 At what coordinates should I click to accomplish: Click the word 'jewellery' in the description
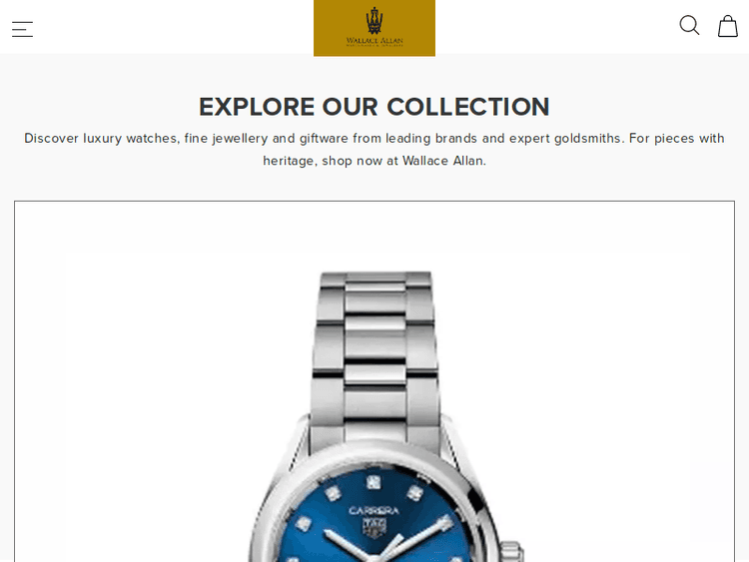coord(240,138)
